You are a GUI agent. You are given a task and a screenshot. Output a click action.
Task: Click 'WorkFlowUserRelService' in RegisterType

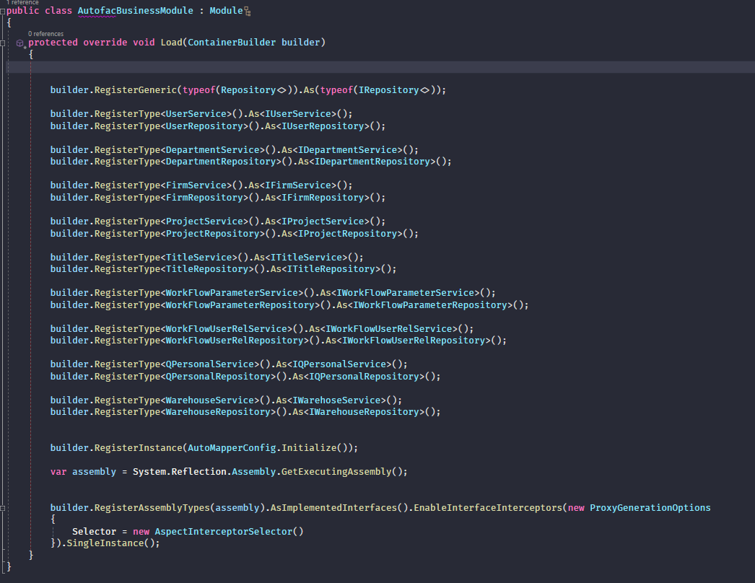coord(227,329)
